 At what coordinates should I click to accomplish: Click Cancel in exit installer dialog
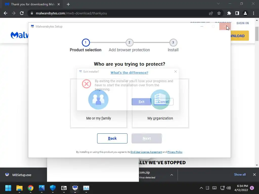pos(163,102)
